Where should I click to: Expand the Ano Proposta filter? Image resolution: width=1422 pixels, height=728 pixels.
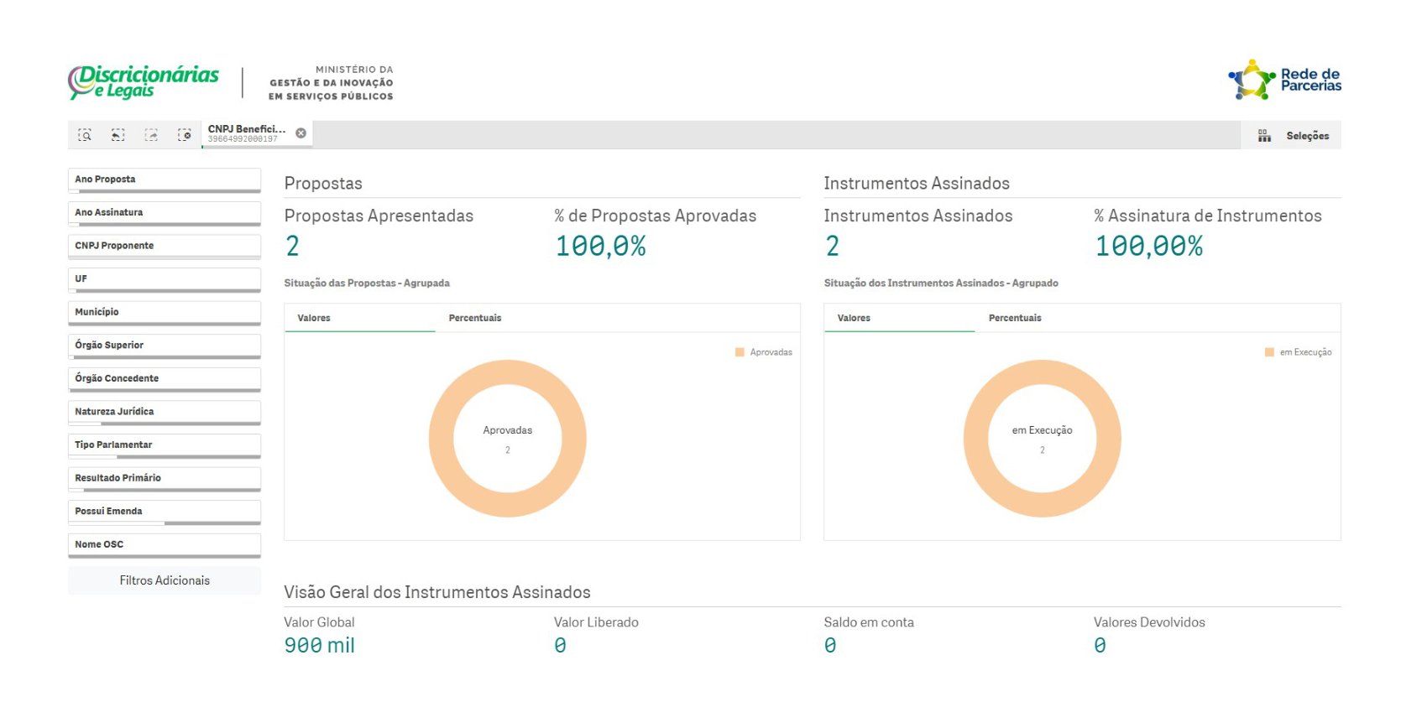[x=165, y=180]
